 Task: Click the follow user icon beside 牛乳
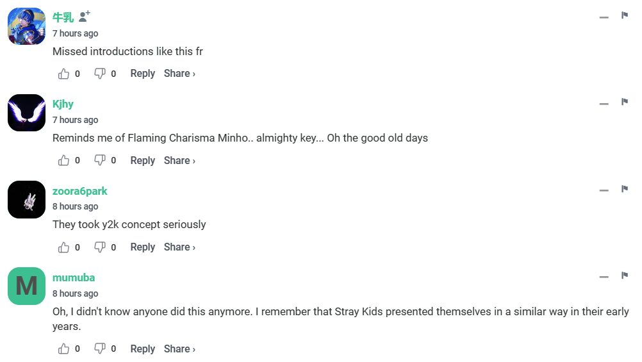[x=85, y=16]
